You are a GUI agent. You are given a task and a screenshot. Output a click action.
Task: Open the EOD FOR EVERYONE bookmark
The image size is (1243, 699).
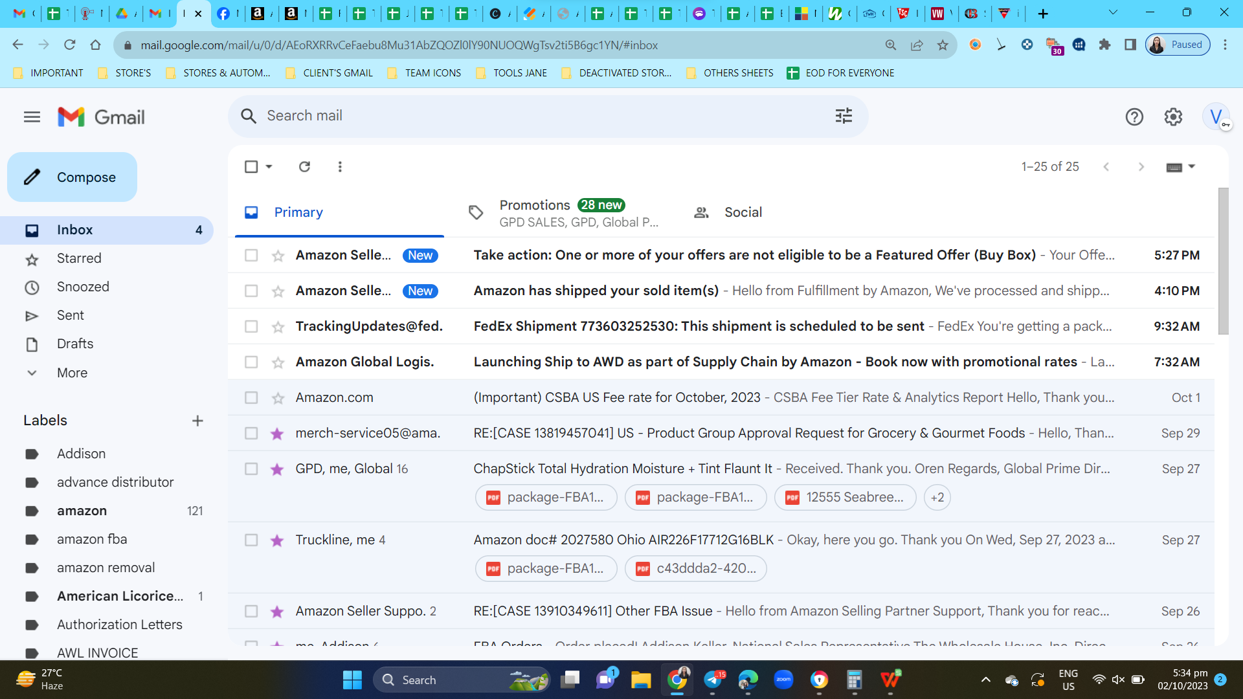pyautogui.click(x=840, y=73)
